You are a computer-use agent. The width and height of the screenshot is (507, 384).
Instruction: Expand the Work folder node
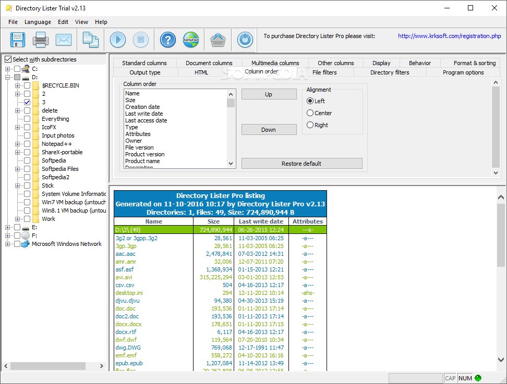pos(17,219)
